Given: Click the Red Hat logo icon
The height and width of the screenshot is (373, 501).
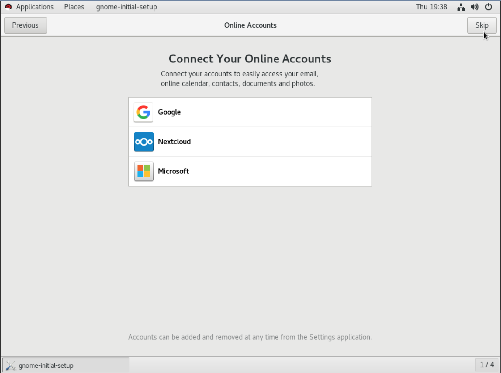Looking at the screenshot, I should point(9,7).
